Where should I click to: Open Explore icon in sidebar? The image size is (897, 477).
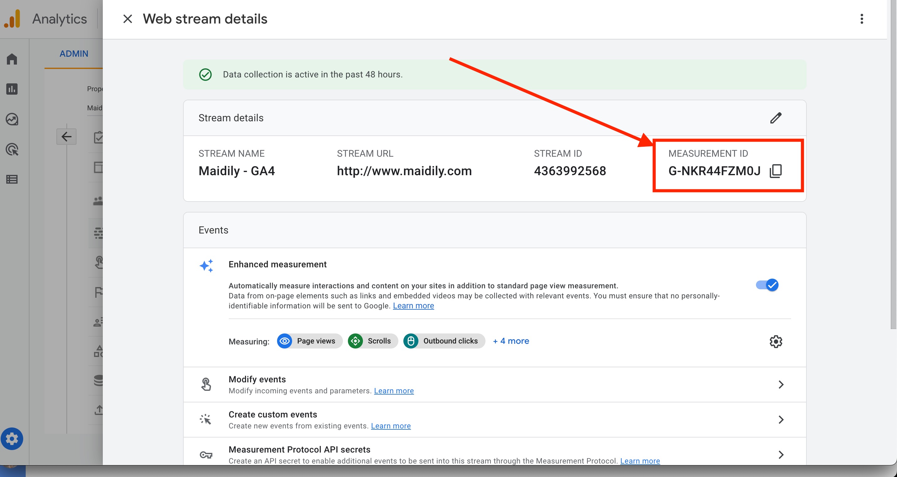coord(12,119)
